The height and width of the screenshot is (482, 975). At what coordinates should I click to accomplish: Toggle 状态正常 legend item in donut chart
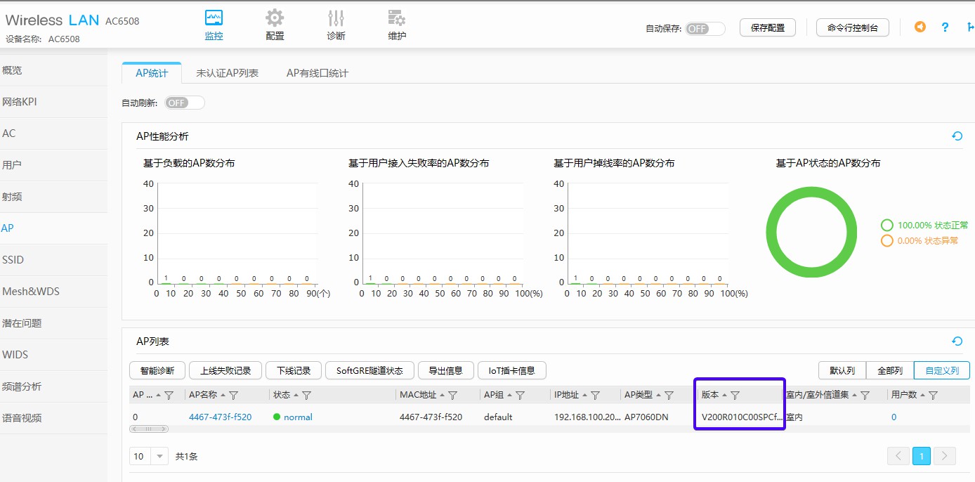(x=924, y=226)
